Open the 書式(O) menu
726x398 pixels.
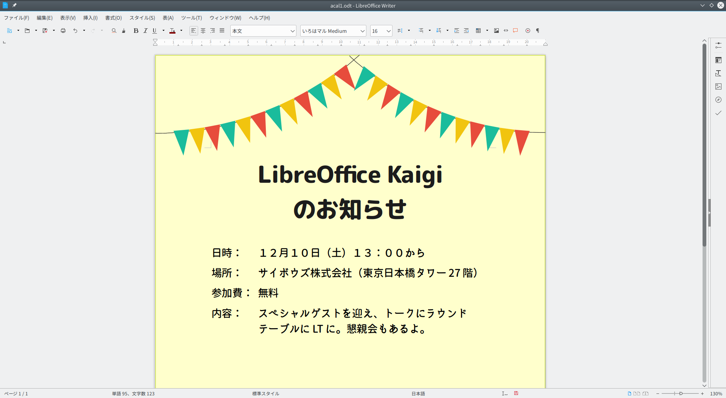click(113, 18)
